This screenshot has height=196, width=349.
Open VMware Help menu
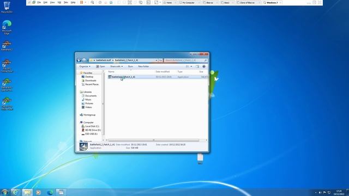[x=73, y=2]
